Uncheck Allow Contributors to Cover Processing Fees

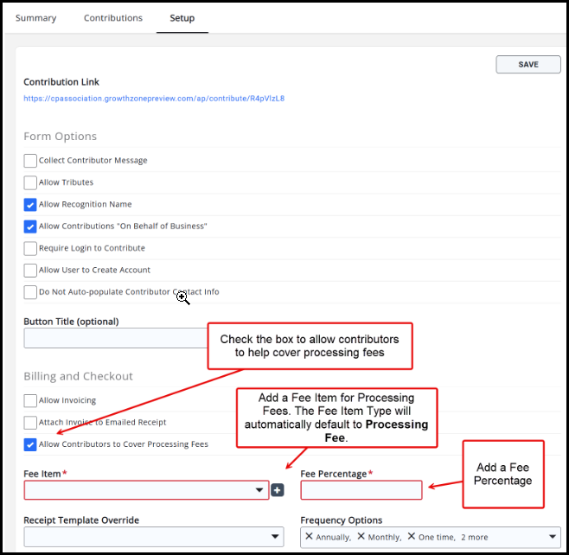tap(30, 444)
